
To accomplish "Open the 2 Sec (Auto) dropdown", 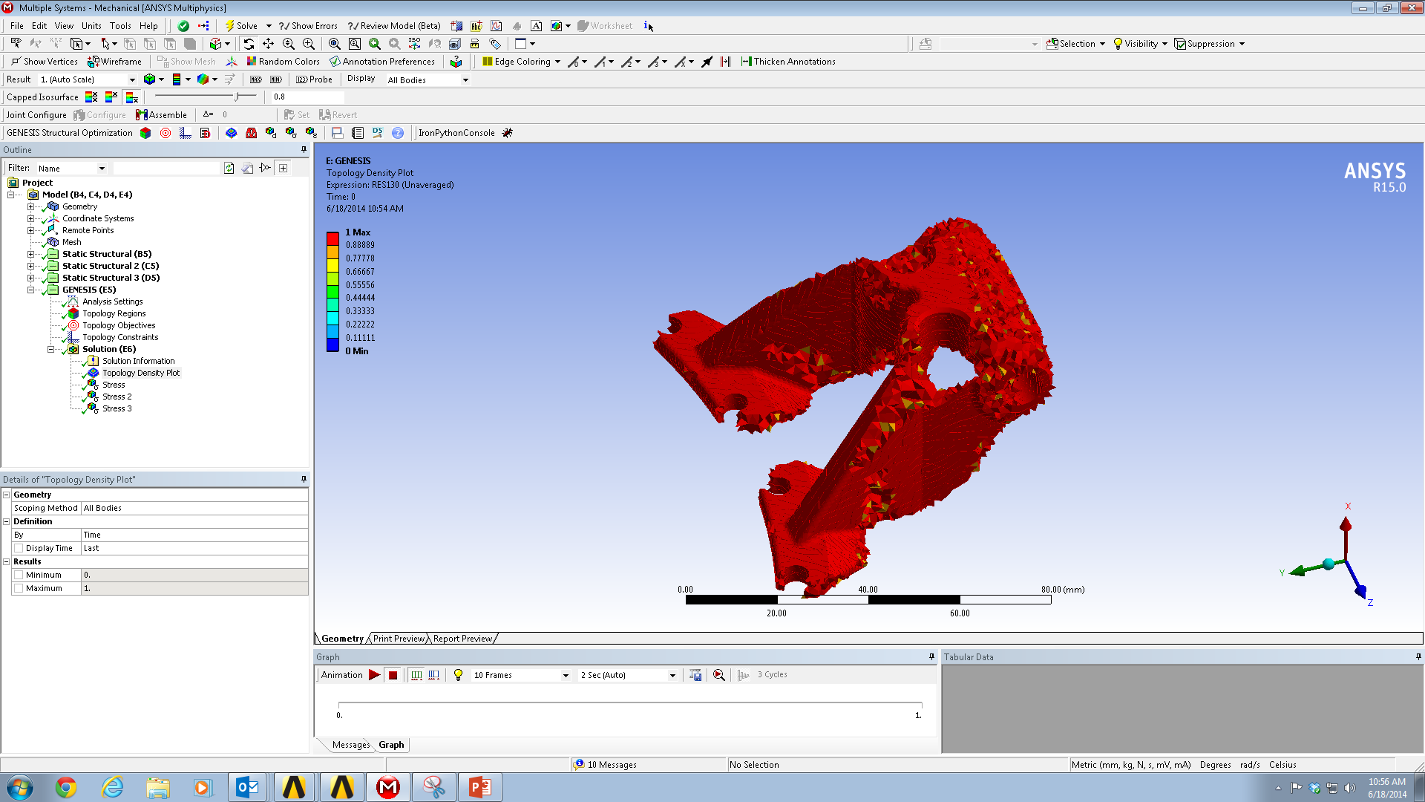I will point(672,675).
